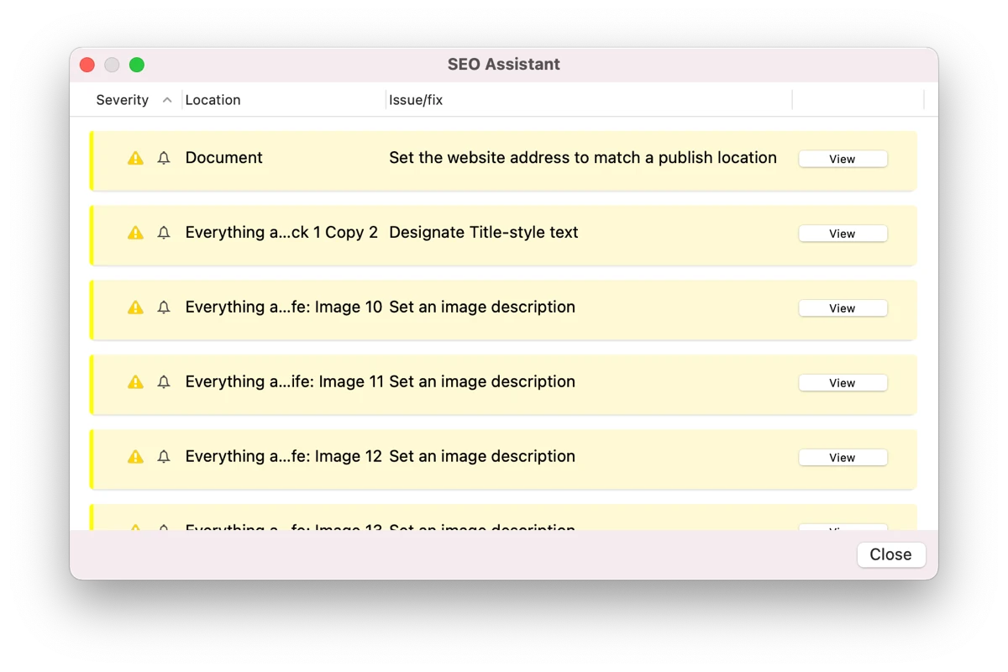The width and height of the screenshot is (1008, 672).
Task: Click warning triangle for Designate Title-style text
Action: [135, 233]
